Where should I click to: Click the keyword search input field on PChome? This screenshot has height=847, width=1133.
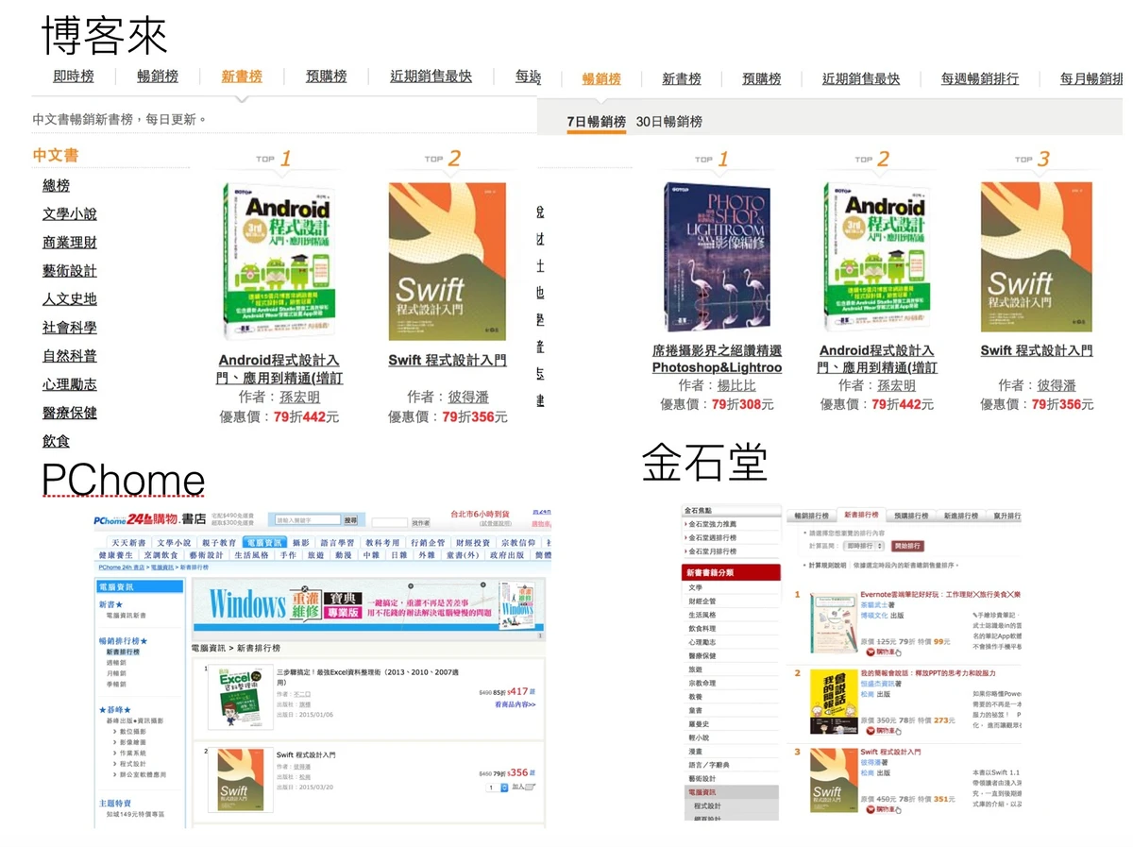(x=309, y=518)
